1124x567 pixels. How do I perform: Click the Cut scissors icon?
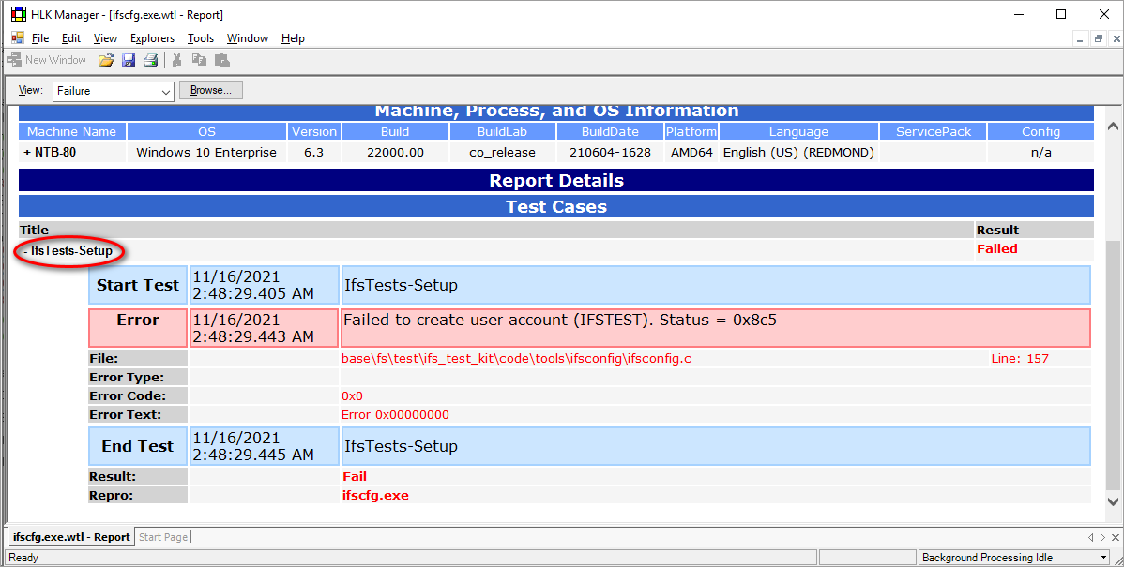[176, 60]
